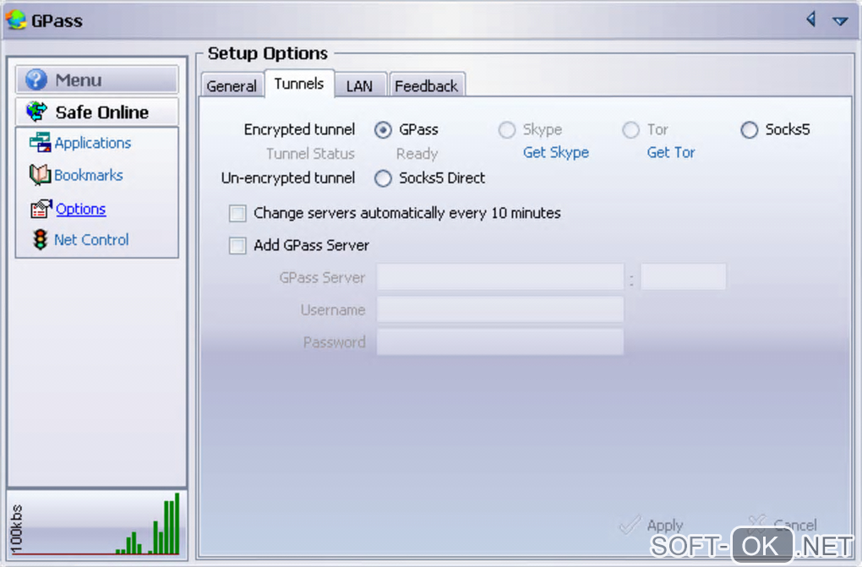Tick the Add GPass Server checkbox
Image resolution: width=862 pixels, height=567 pixels.
237,245
